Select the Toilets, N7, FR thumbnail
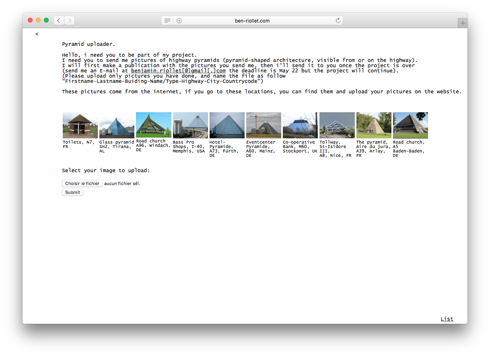Screen dimensions: 490x356 [80, 126]
